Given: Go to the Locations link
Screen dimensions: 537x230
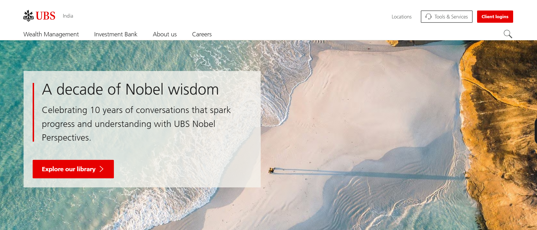Looking at the screenshot, I should point(402,17).
